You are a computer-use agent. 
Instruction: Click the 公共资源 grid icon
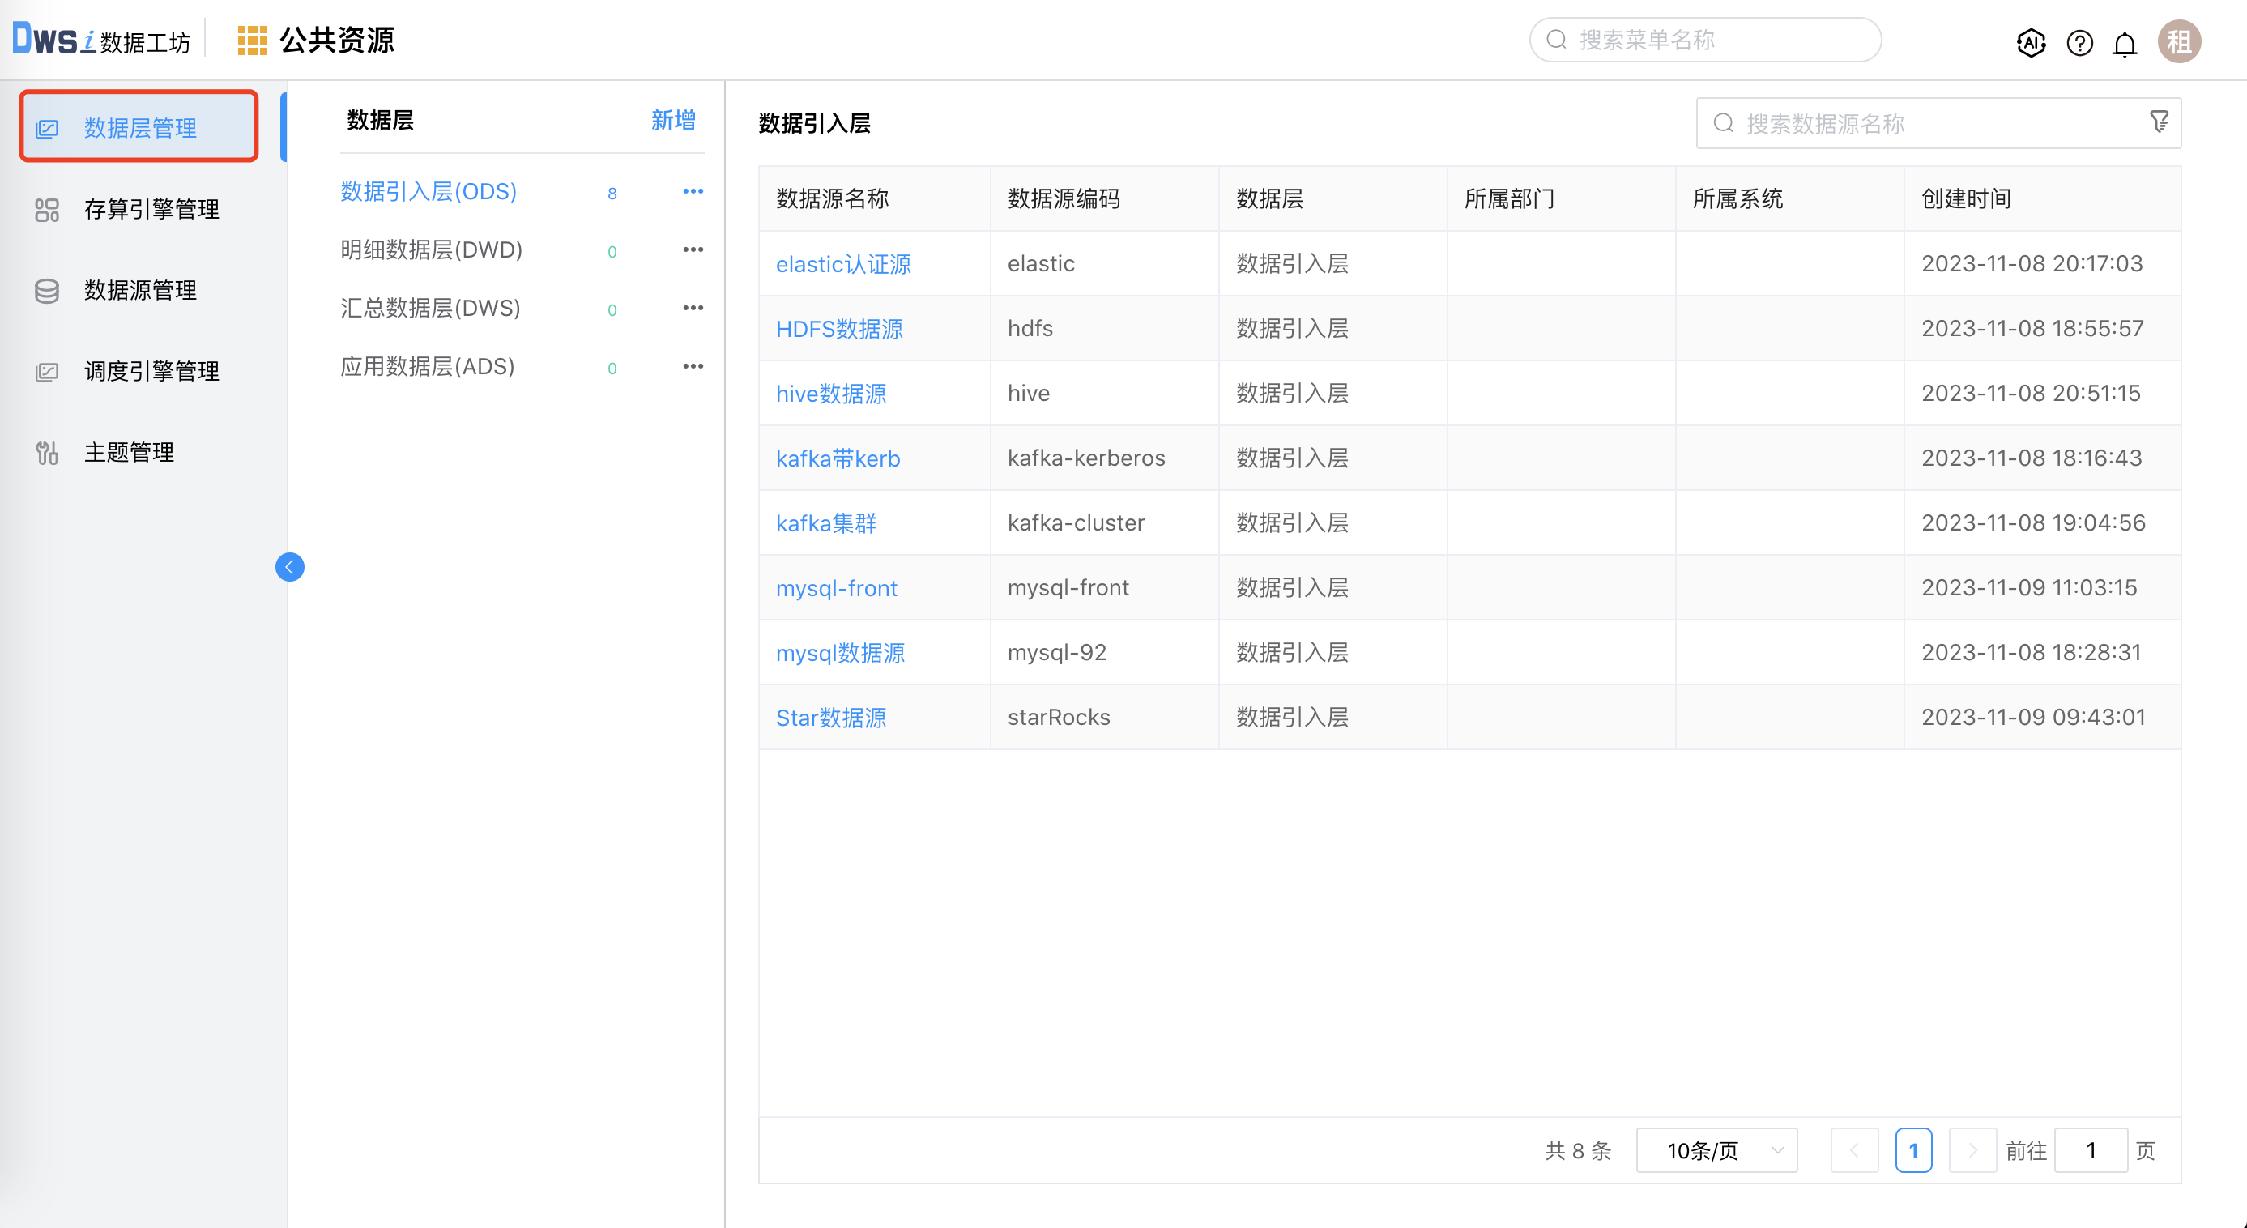coord(252,39)
